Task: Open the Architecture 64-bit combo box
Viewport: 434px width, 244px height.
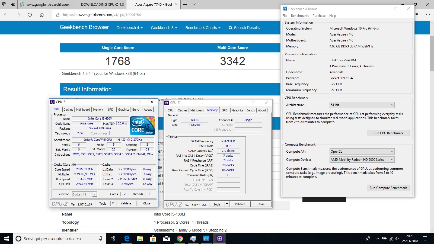Action: pos(362,105)
